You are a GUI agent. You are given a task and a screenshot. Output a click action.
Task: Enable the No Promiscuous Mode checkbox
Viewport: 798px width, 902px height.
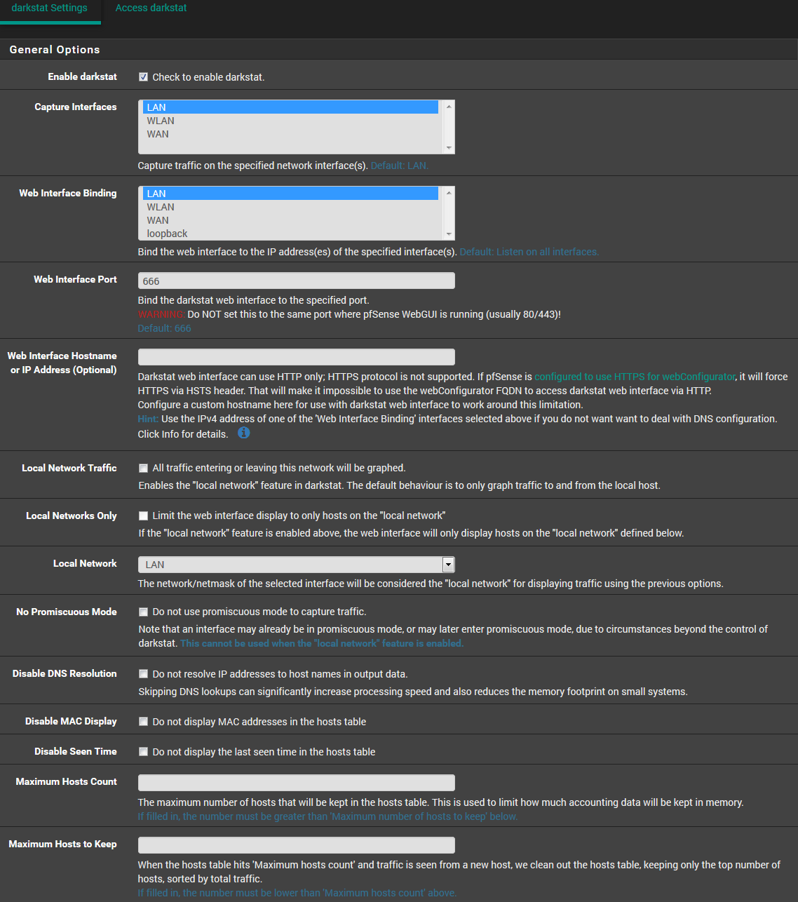point(143,612)
